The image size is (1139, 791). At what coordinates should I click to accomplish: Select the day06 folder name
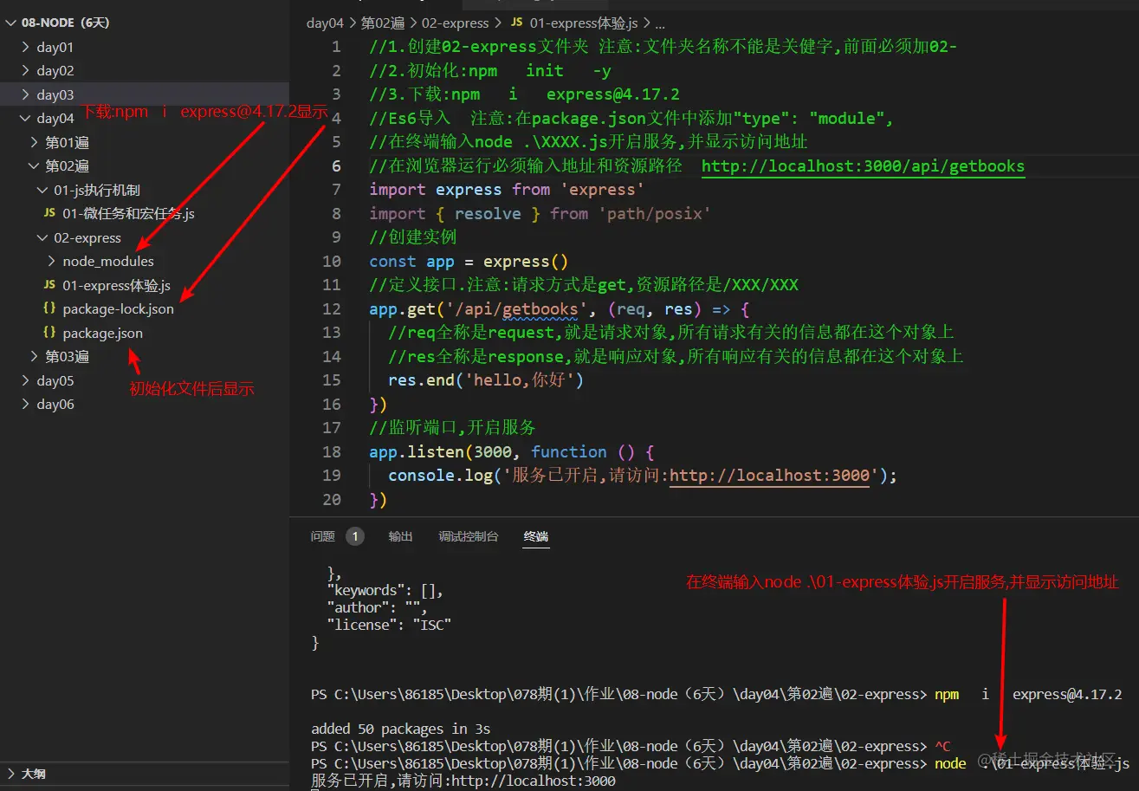55,404
